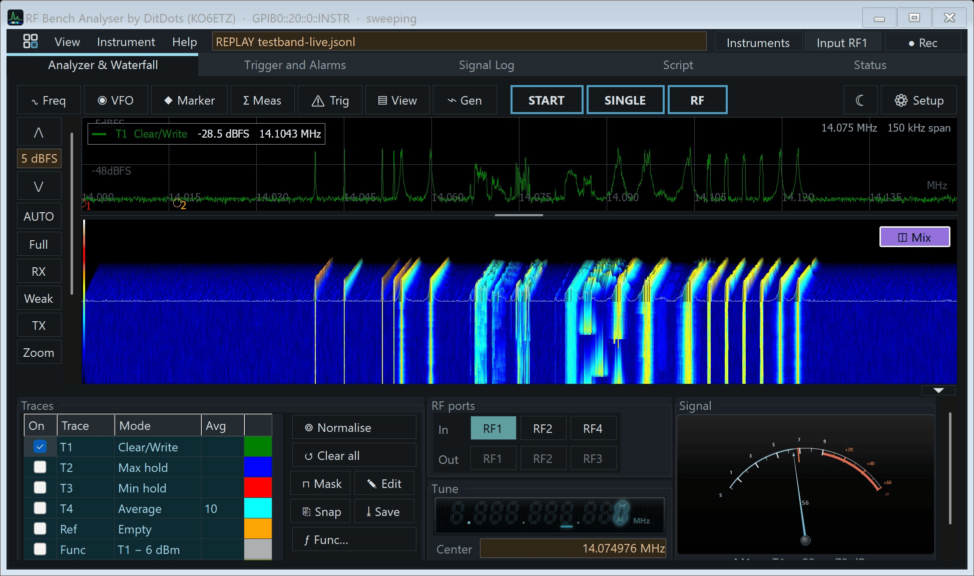Select the TX preset
This screenshot has width=974, height=576.
click(39, 325)
